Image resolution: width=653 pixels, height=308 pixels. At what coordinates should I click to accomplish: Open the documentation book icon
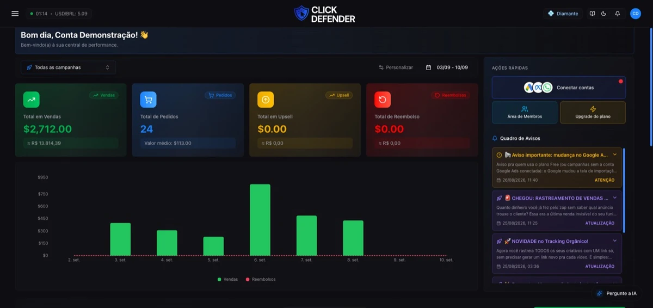click(x=593, y=14)
